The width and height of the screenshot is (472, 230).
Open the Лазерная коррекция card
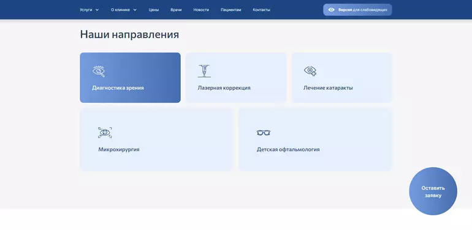coord(236,78)
